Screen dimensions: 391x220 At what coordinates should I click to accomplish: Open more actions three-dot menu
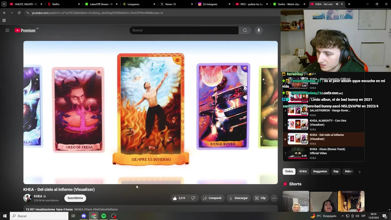274,198
